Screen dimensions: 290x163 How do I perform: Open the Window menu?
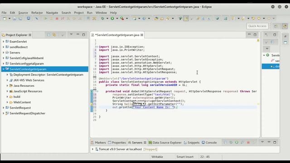click(x=101, y=13)
